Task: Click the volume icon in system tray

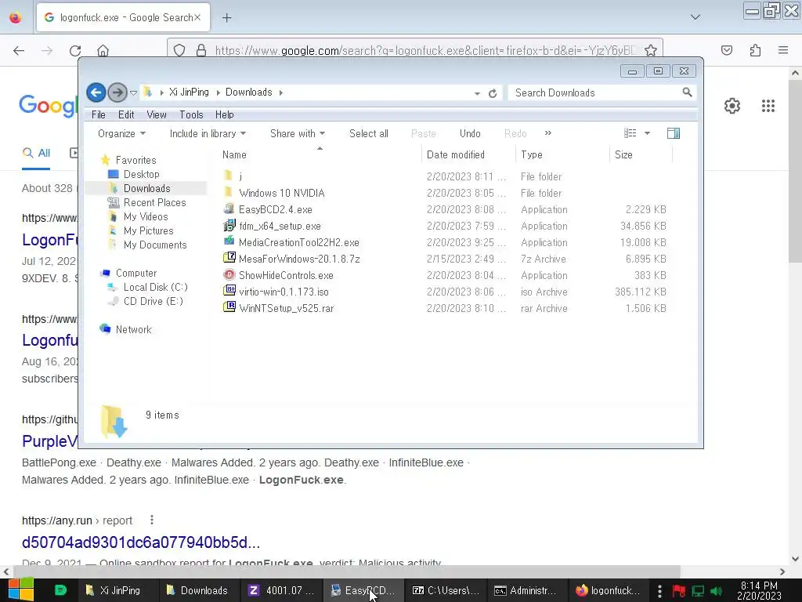Action: point(716,591)
